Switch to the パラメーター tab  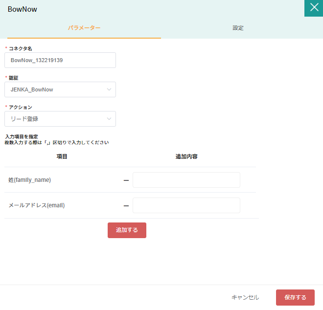tap(84, 28)
